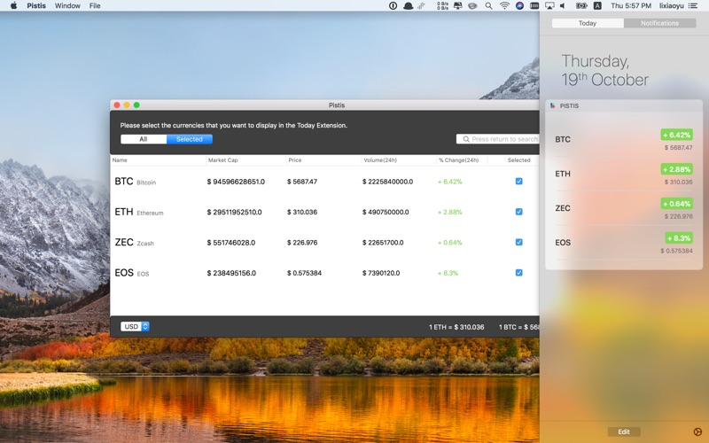The height and width of the screenshot is (443, 709).
Task: Uncheck the EOS Selected checkbox
Action: tap(519, 273)
